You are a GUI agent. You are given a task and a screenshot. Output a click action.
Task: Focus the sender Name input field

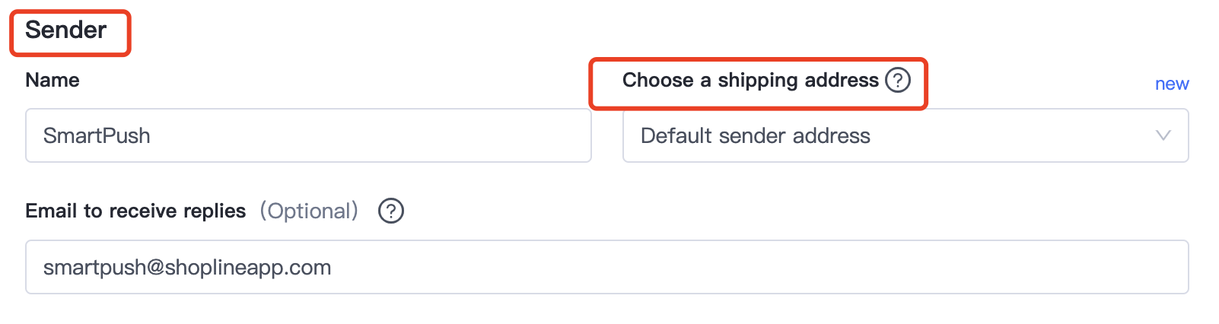(308, 135)
